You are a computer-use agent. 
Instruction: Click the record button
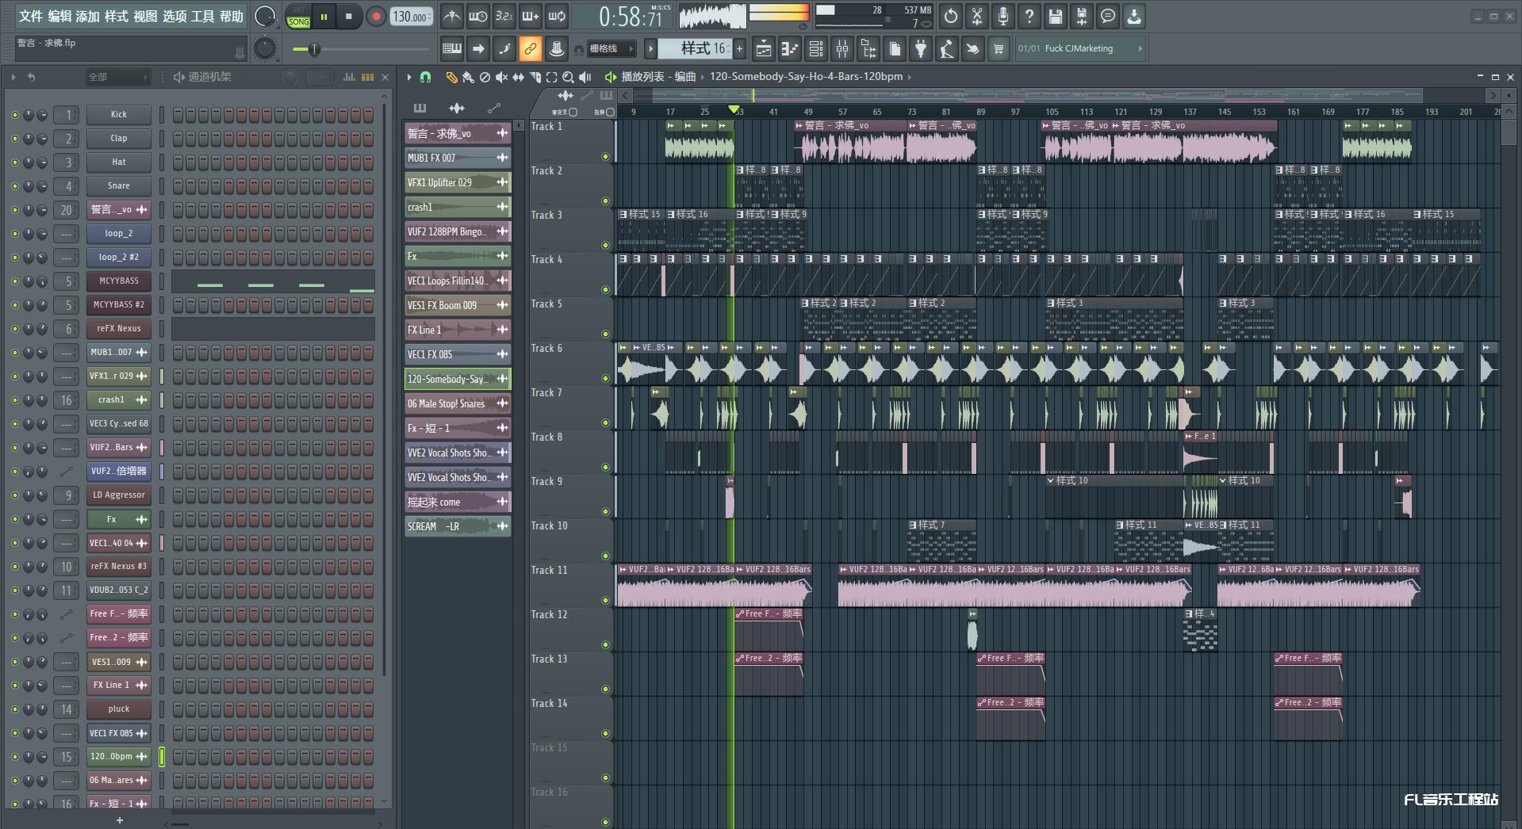[x=376, y=16]
